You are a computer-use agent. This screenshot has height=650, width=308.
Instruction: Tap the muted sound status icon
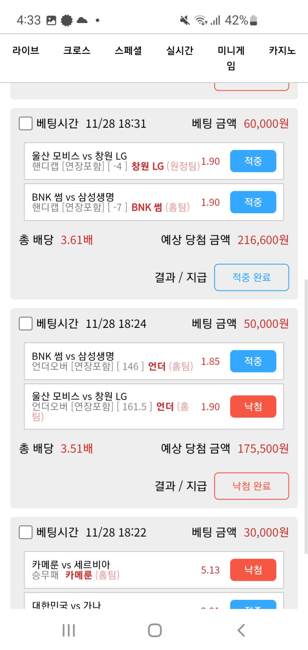[x=185, y=21]
